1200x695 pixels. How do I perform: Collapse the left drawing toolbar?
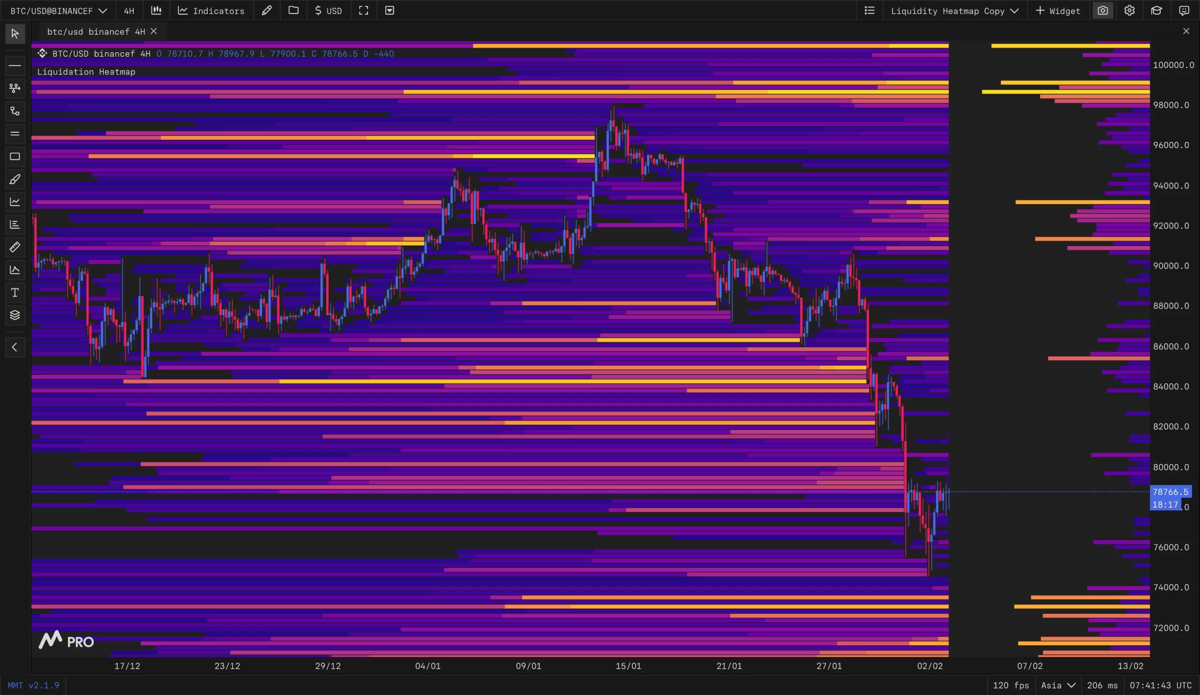(15, 347)
